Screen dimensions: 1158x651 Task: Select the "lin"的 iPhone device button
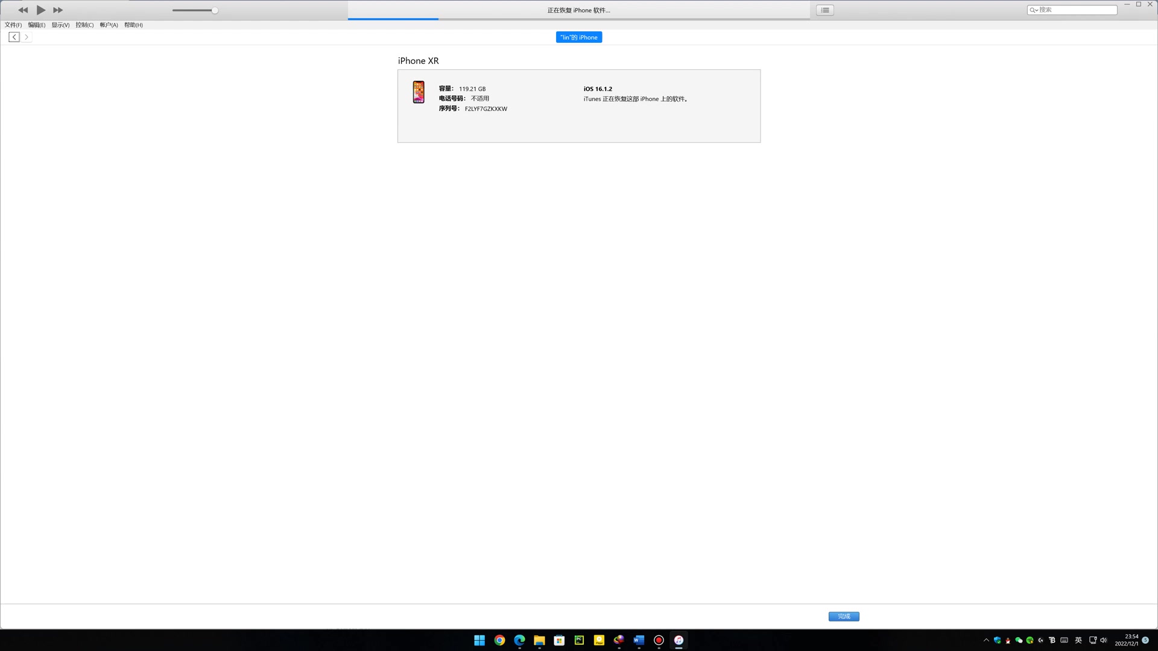point(579,37)
